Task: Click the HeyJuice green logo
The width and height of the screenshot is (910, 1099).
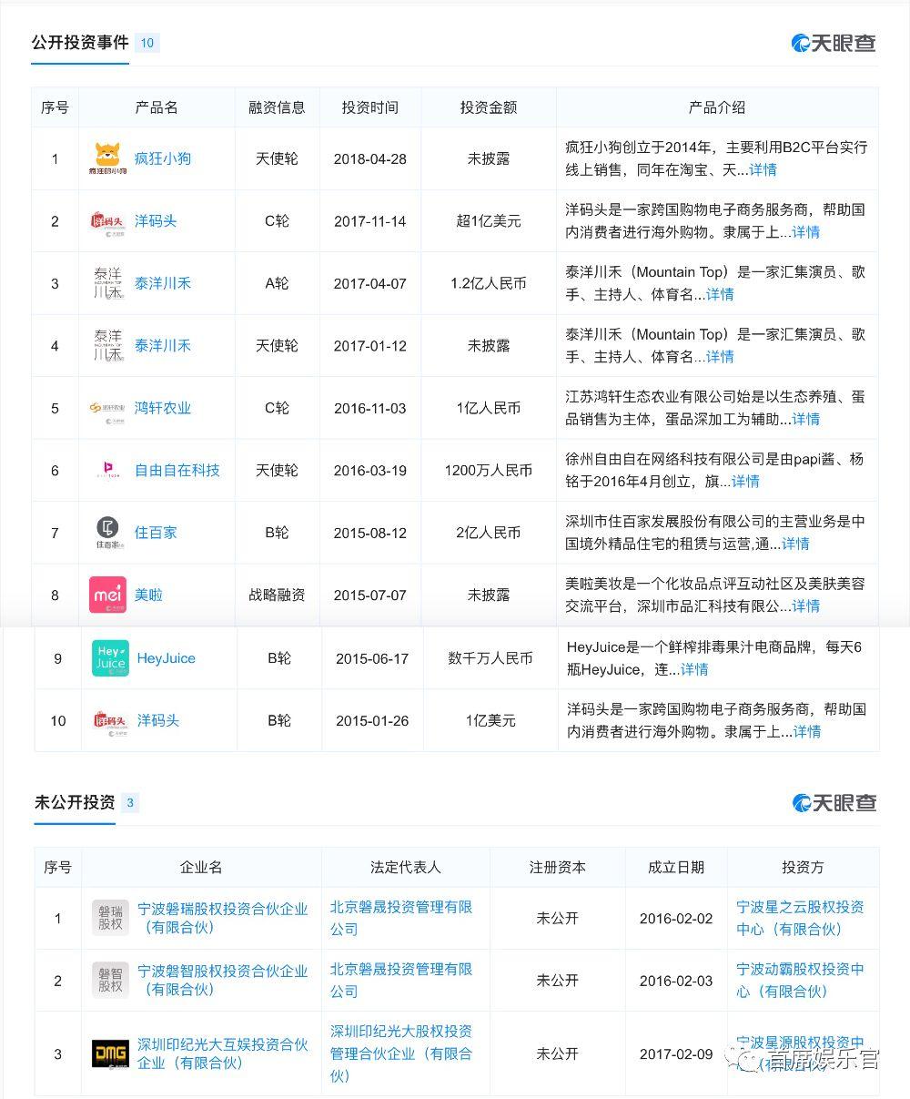Action: point(110,658)
